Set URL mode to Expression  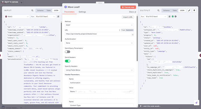[129, 30]
